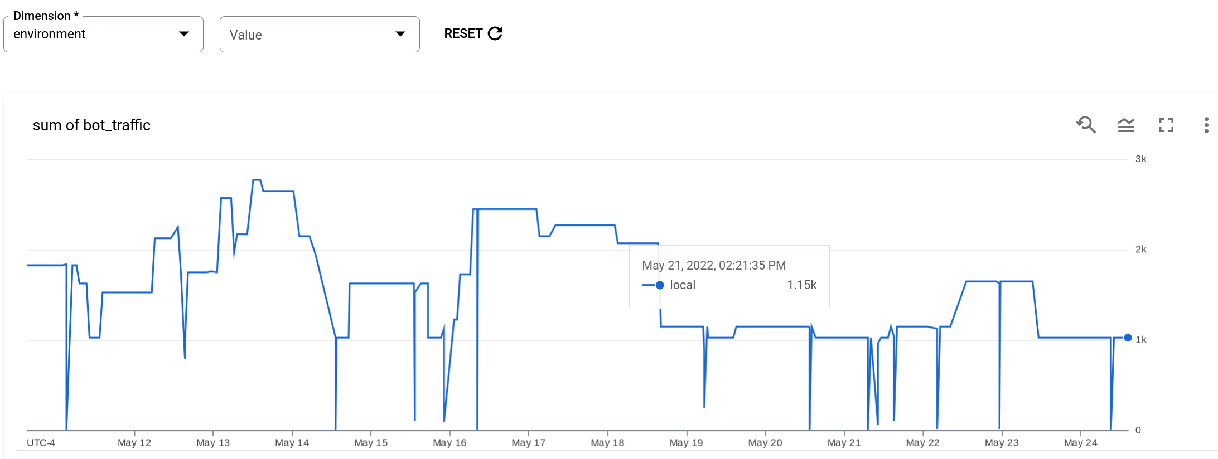The width and height of the screenshot is (1218, 459).
Task: Open the three-dot overflow menu on the chart
Action: click(1207, 125)
